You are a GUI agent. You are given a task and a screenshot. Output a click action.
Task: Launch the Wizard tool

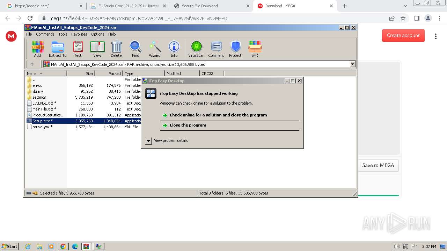(x=155, y=49)
